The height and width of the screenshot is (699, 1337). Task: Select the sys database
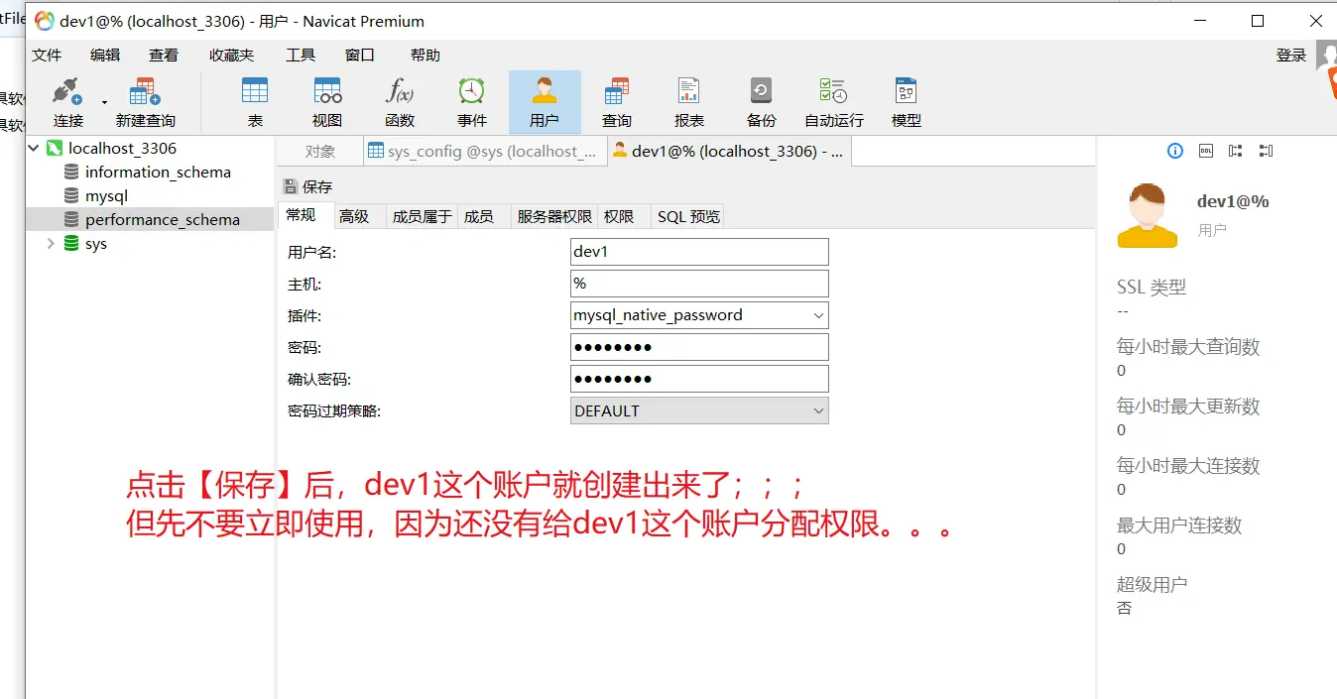pos(95,243)
